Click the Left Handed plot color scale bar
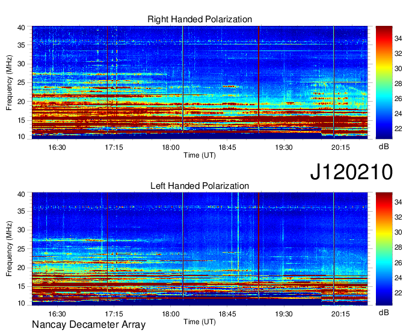Viewport: 409px width, 332px height. (x=384, y=249)
